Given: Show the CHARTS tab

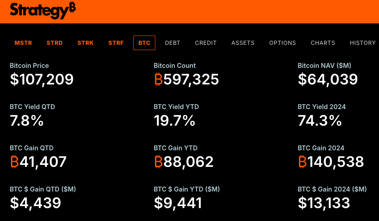Looking at the screenshot, I should tap(323, 43).
